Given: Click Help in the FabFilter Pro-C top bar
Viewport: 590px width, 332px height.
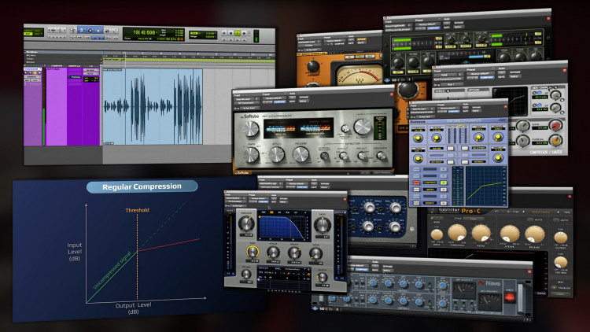Looking at the screenshot, I should 566,212.
